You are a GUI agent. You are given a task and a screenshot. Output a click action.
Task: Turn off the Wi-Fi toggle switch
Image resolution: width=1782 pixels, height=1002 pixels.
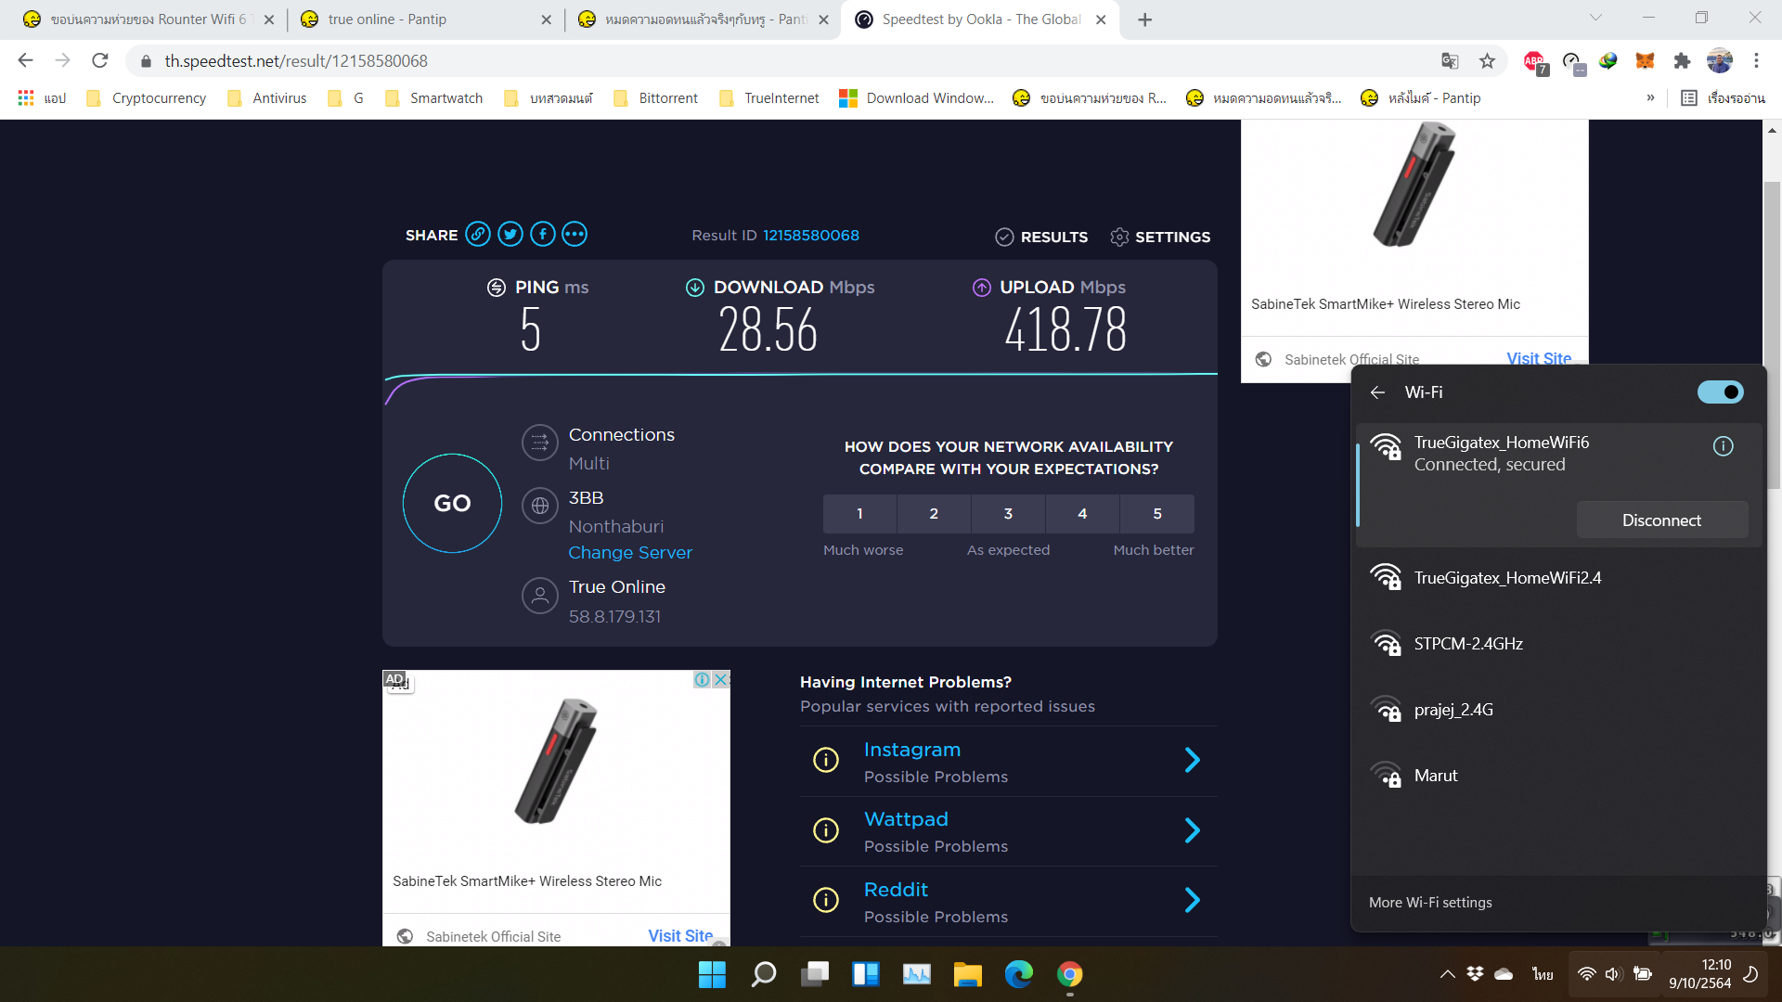[x=1720, y=392]
